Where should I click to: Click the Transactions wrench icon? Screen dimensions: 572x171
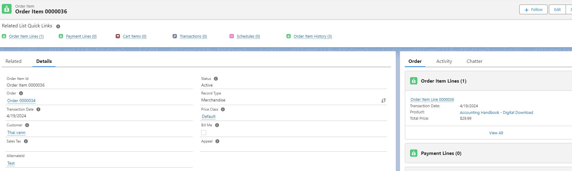click(x=175, y=36)
